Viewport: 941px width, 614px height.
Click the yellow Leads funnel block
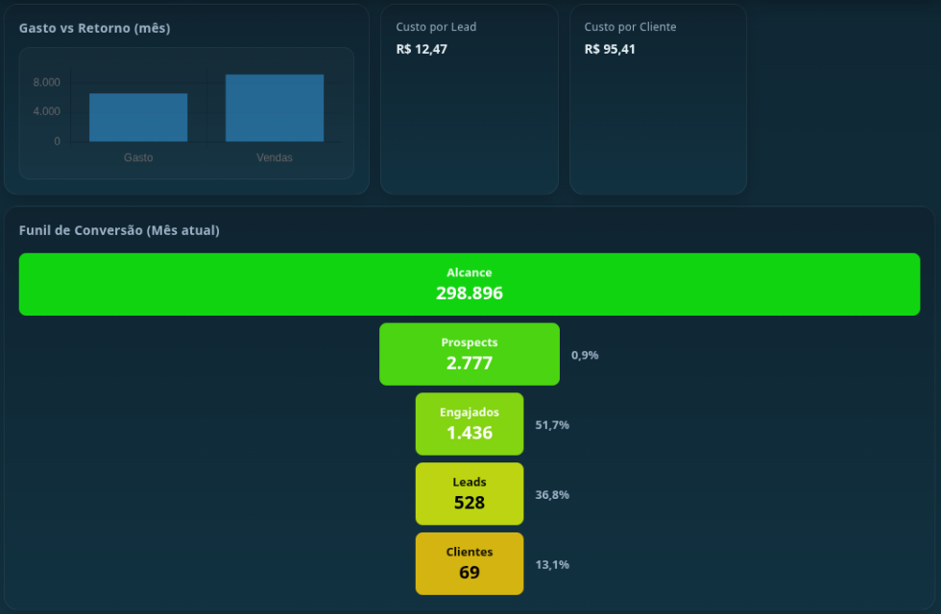pos(470,494)
